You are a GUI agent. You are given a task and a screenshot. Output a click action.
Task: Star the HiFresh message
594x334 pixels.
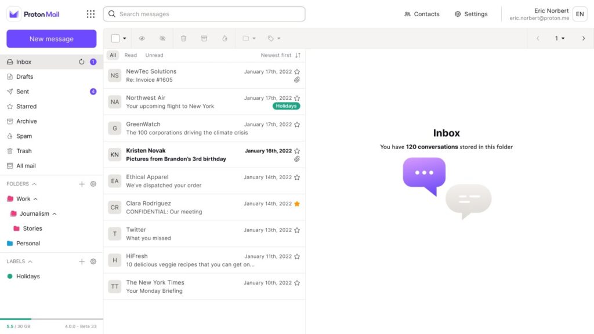click(297, 256)
